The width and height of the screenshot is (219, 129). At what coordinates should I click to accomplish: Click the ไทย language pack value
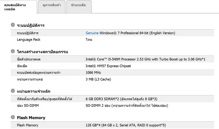tap(89, 40)
